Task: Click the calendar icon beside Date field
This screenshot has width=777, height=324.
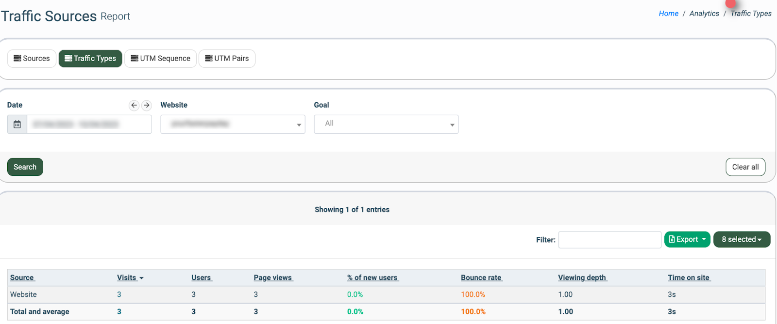Action: click(x=17, y=124)
